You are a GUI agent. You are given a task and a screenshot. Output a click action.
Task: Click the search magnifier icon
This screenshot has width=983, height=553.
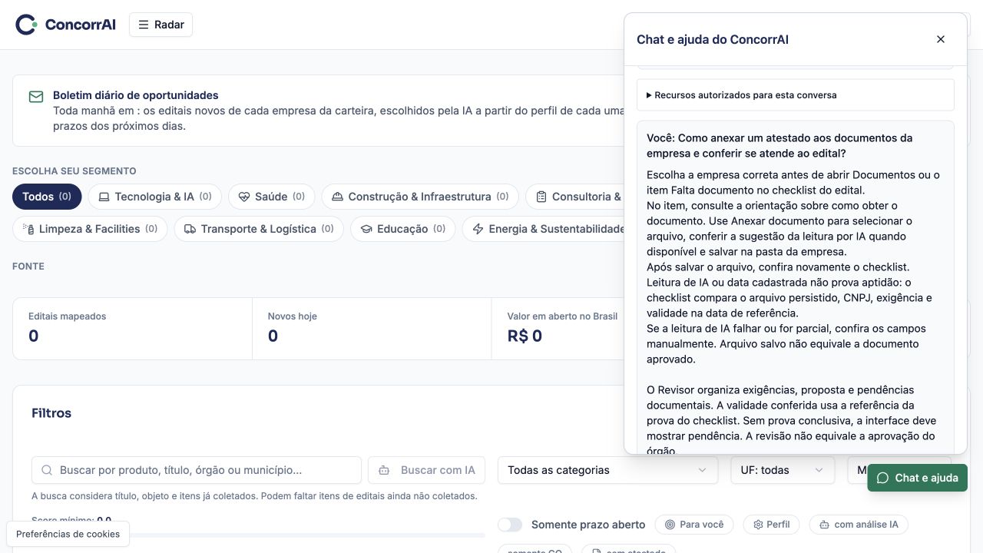click(x=47, y=470)
